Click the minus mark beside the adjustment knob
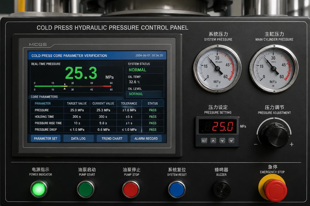 [x=256, y=144]
